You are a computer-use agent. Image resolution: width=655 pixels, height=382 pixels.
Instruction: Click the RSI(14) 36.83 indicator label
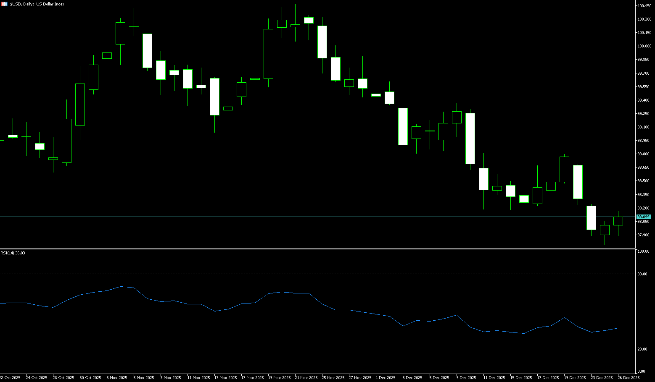pyautogui.click(x=13, y=253)
